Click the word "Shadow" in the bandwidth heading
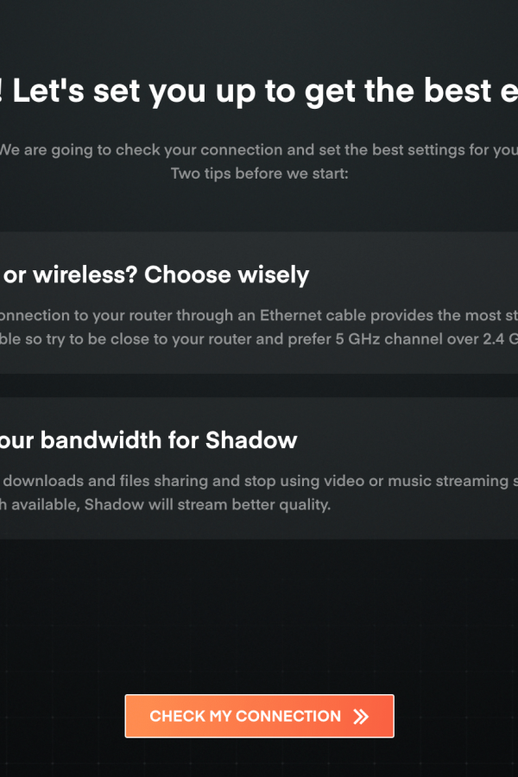518x777 pixels. [x=251, y=440]
